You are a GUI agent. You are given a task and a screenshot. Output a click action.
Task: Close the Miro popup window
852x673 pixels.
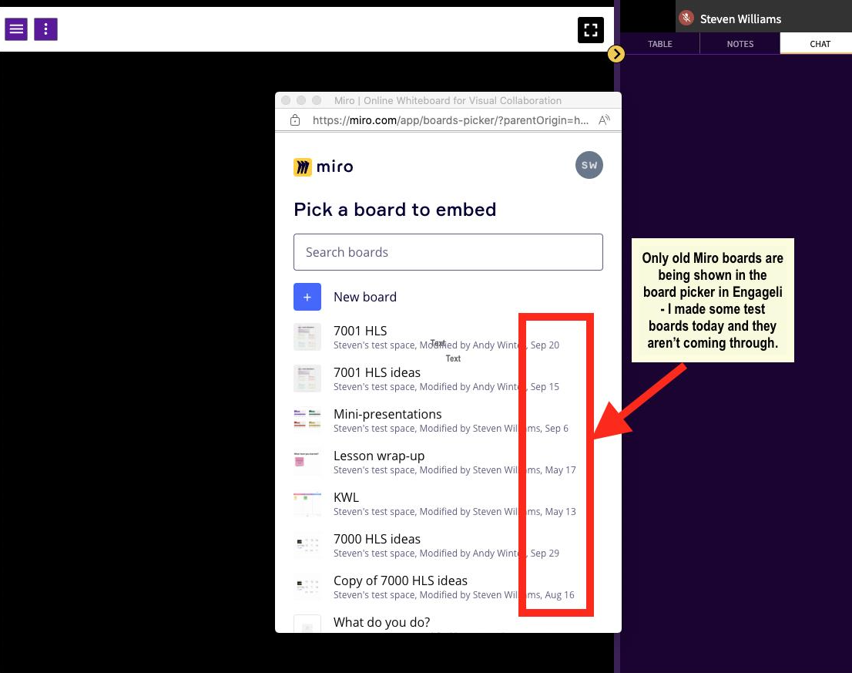point(286,100)
